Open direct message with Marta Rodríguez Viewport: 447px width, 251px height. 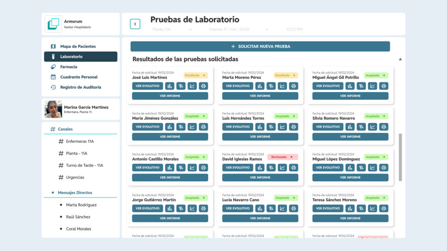click(x=81, y=205)
